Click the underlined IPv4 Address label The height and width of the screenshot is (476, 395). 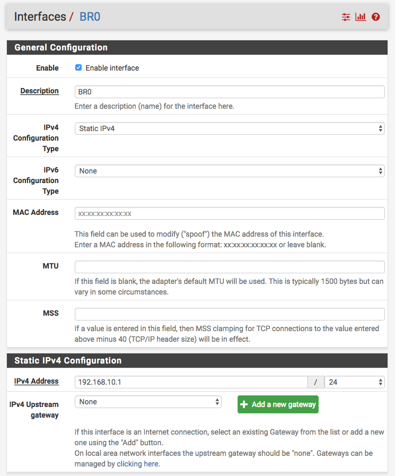[36, 381]
